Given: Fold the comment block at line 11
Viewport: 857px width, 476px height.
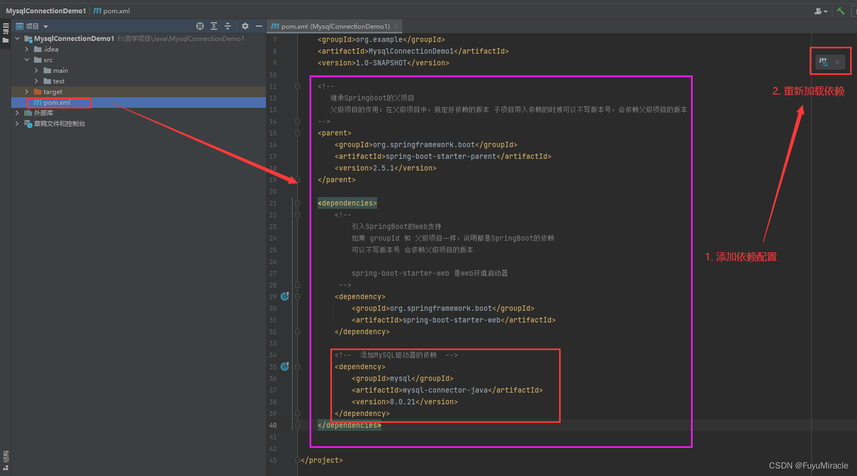Looking at the screenshot, I should click(298, 86).
